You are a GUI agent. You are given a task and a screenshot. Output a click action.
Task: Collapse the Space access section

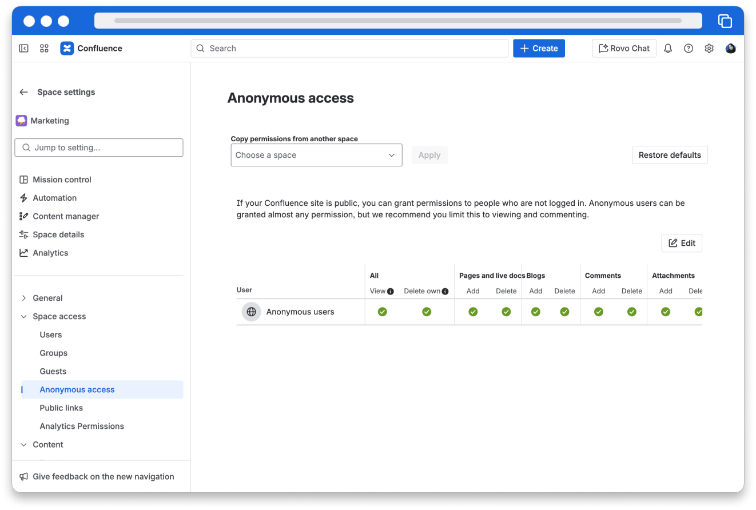tap(24, 316)
